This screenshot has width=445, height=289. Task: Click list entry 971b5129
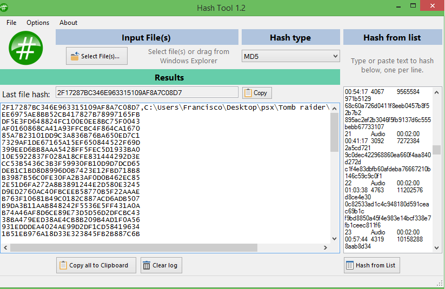coord(358,99)
